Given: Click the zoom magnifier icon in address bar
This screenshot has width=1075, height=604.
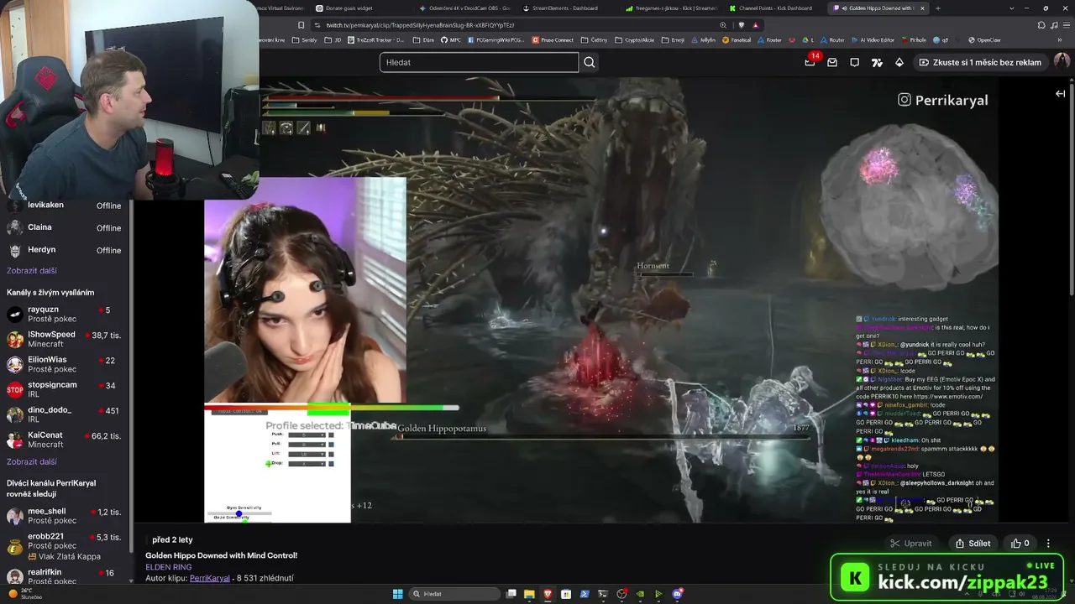Looking at the screenshot, I should 723,25.
